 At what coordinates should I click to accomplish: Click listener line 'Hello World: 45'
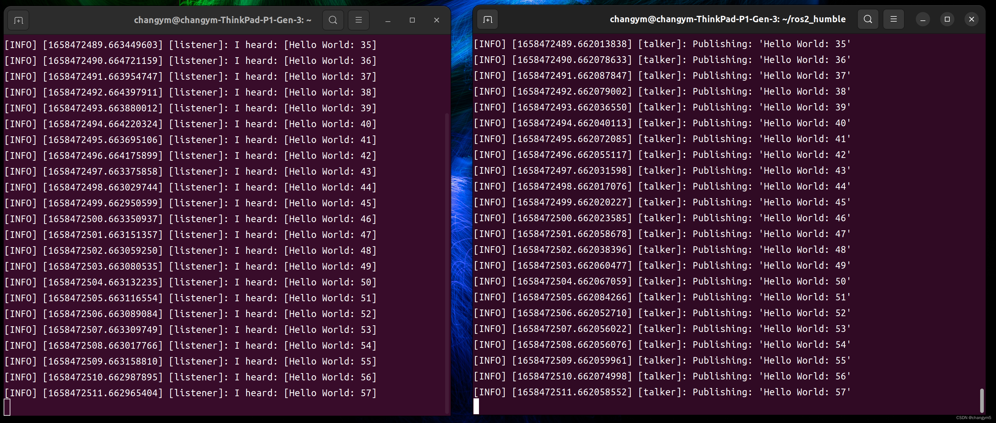pos(191,203)
